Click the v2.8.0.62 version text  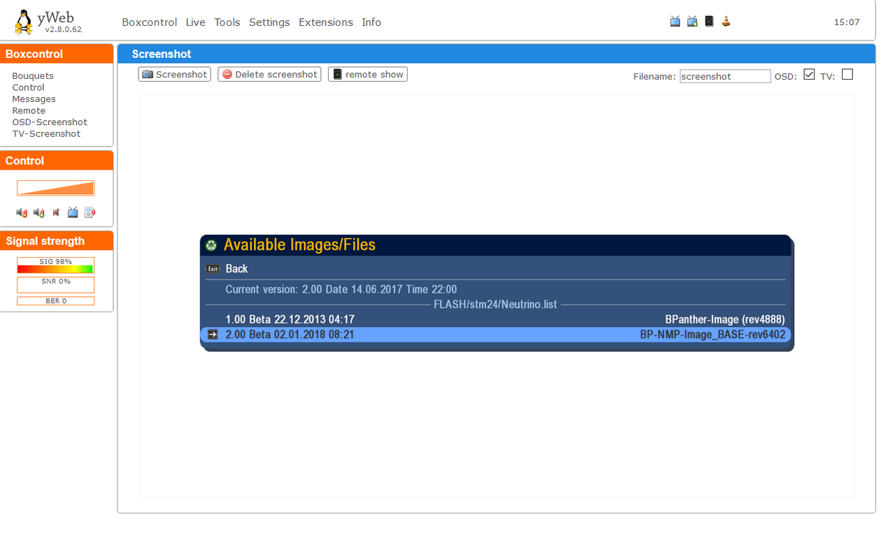coord(63,29)
